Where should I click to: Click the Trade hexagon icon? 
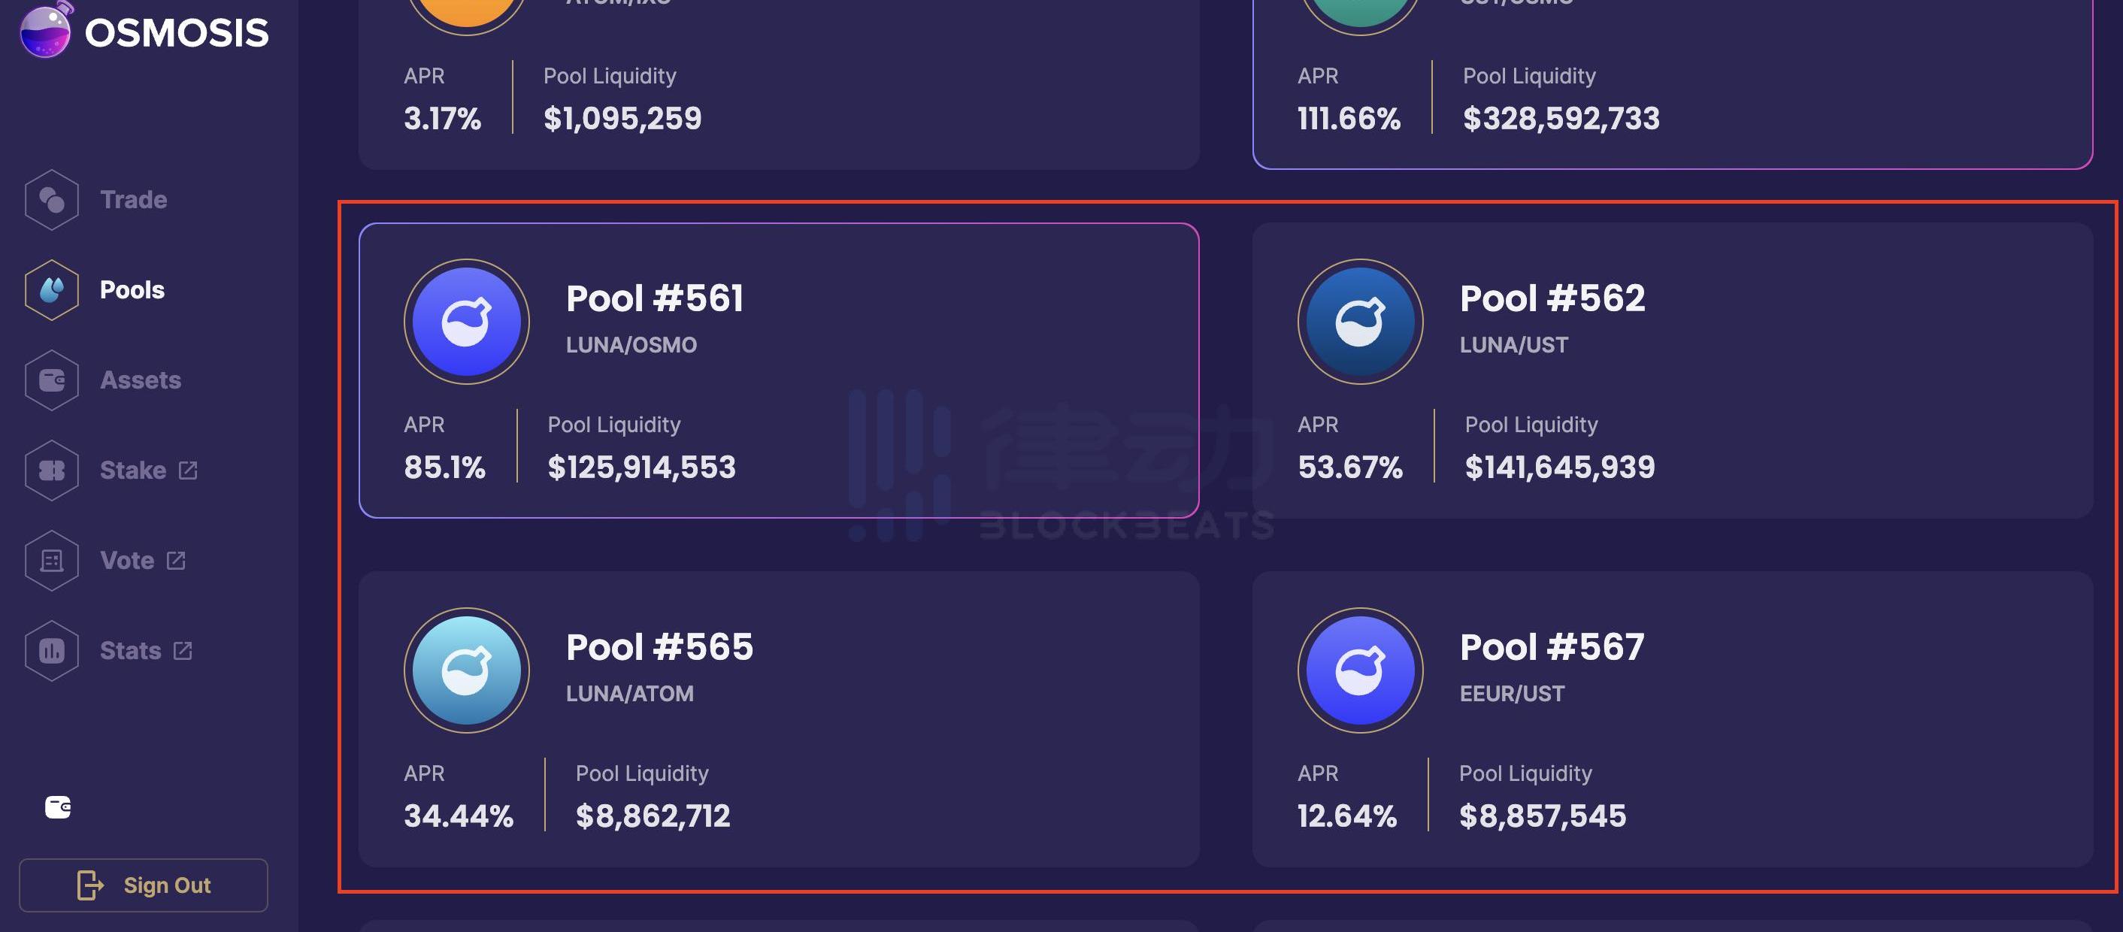pos(52,199)
